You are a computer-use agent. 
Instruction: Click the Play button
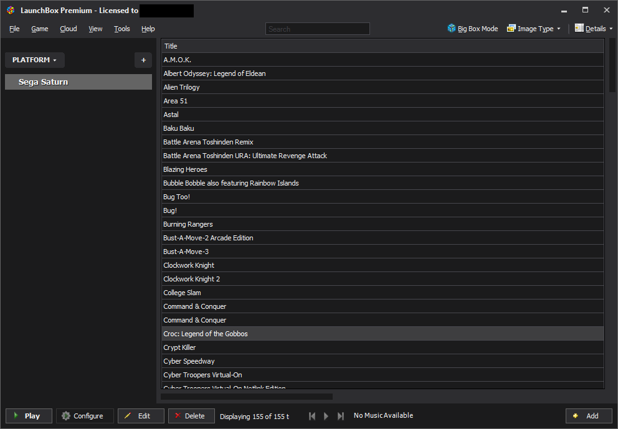point(29,416)
